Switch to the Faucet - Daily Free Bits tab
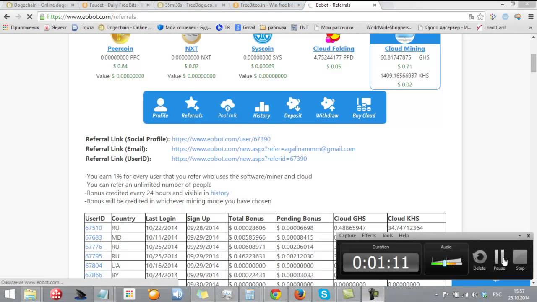The height and width of the screenshot is (302, 537). (115, 5)
